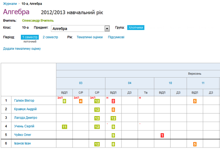220x149 pixels.
Task: Switch to 2 семестр period
Action: 50,37
